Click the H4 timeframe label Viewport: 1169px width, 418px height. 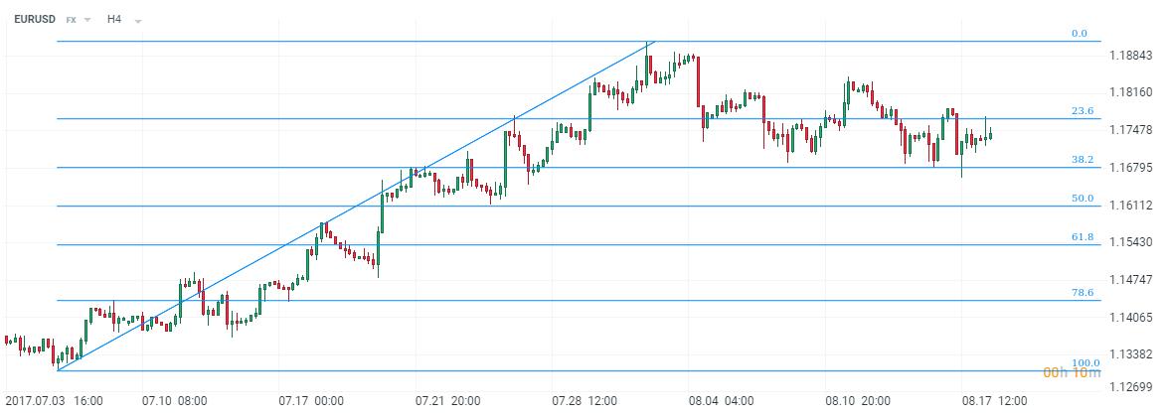114,19
